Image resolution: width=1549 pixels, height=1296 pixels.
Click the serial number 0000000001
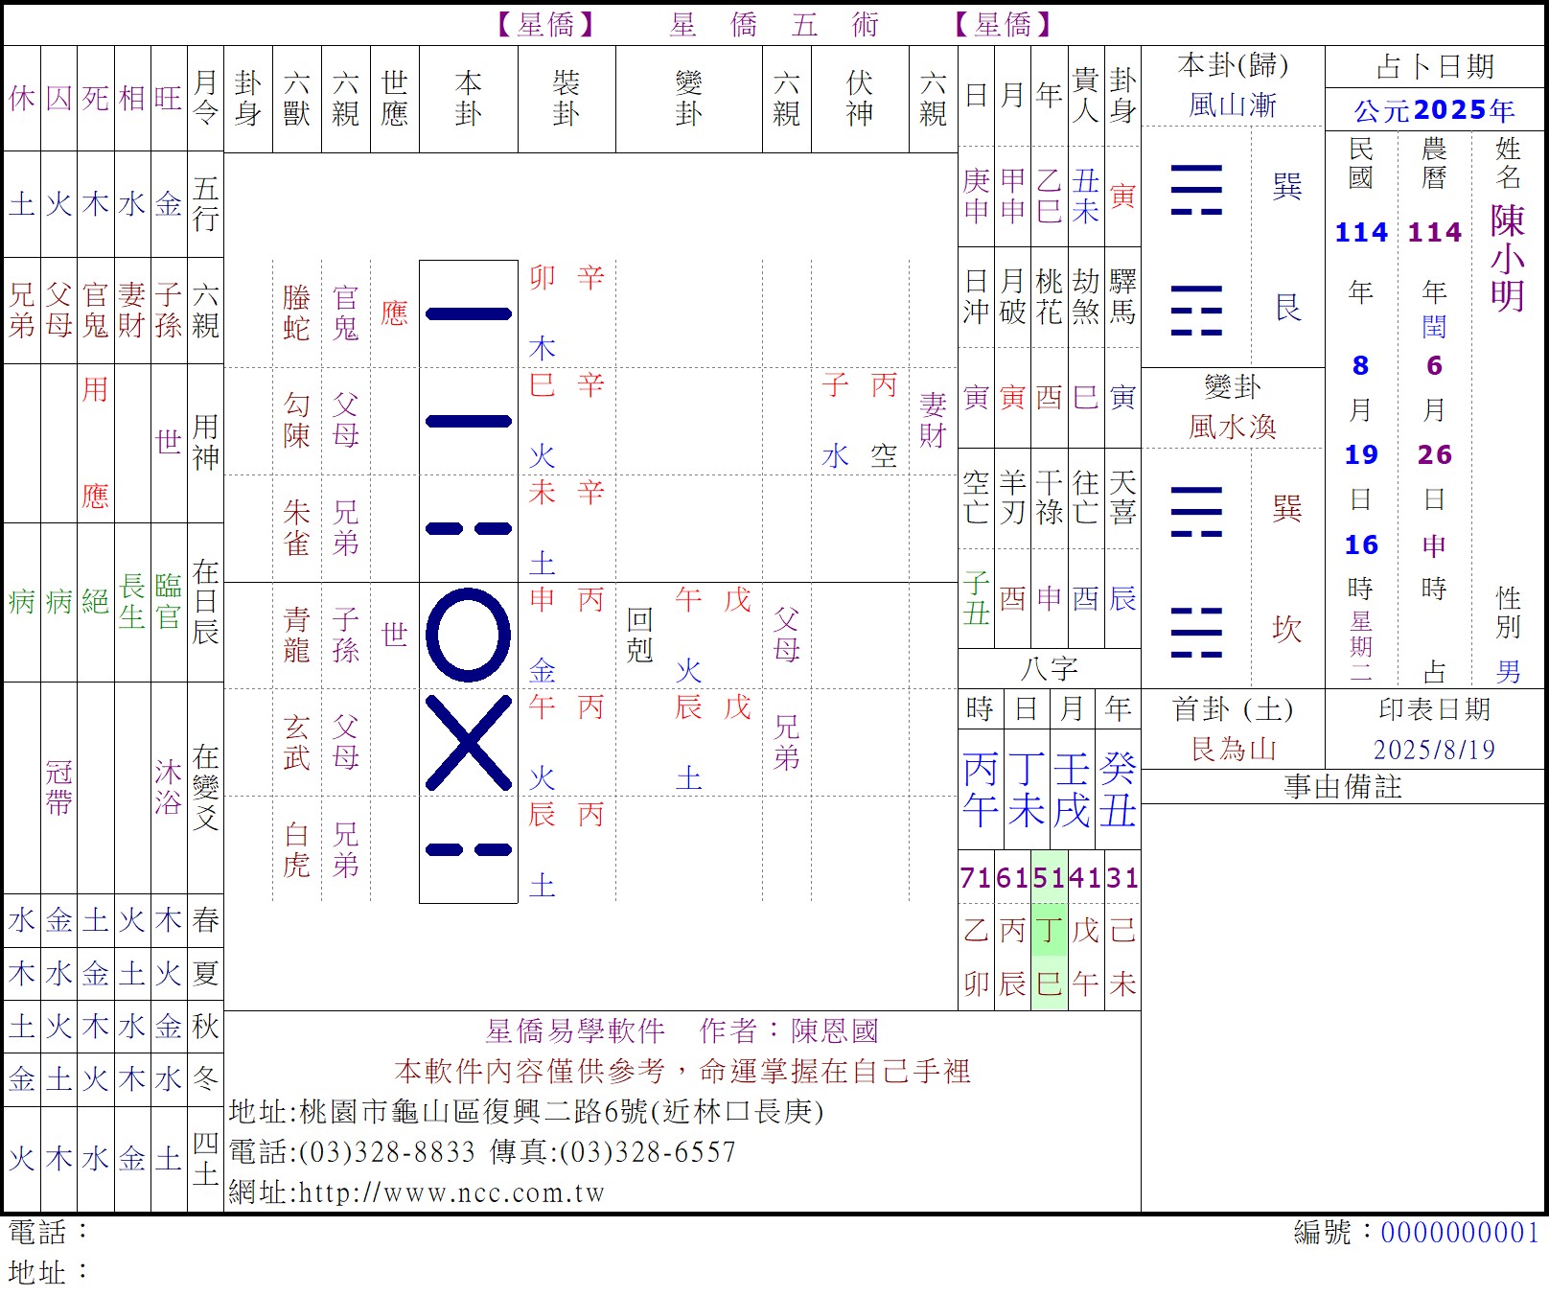click(1459, 1233)
